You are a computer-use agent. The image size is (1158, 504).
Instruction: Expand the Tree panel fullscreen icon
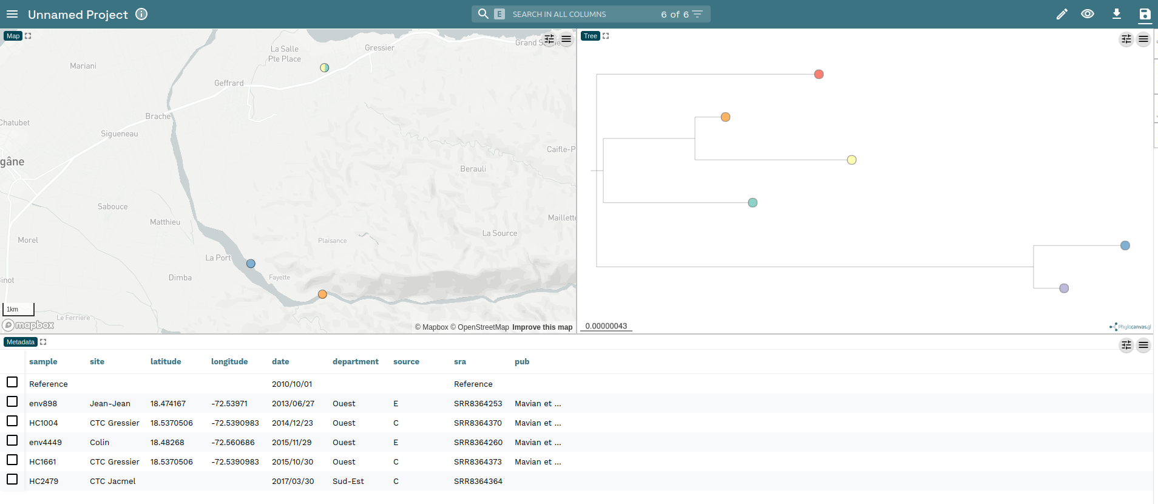pyautogui.click(x=606, y=36)
